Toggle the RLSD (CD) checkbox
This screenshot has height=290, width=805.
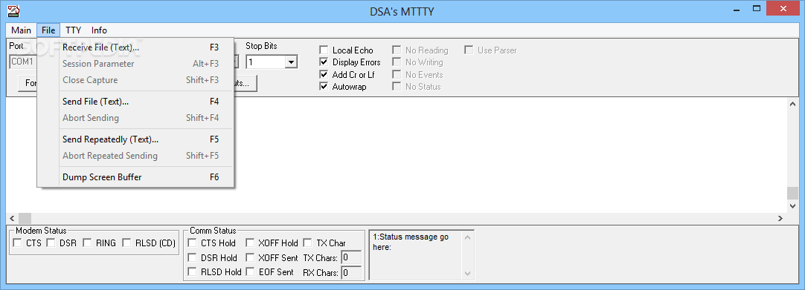[126, 243]
